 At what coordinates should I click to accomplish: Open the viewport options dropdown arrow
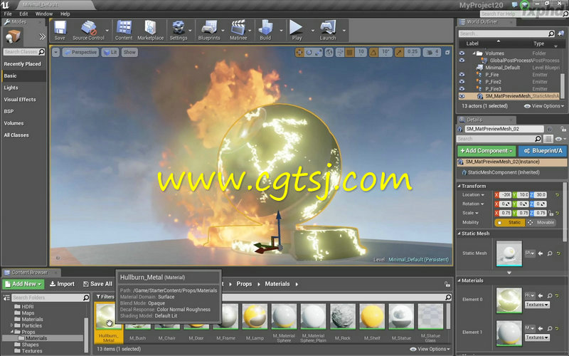56,52
